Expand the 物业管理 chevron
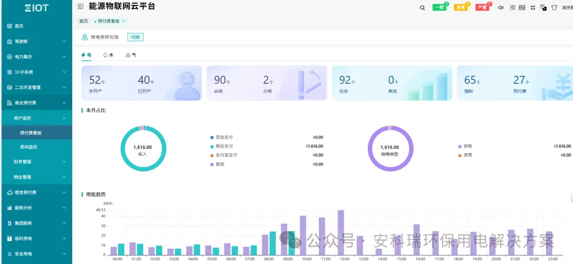The width and height of the screenshot is (573, 264). pyautogui.click(x=64, y=177)
